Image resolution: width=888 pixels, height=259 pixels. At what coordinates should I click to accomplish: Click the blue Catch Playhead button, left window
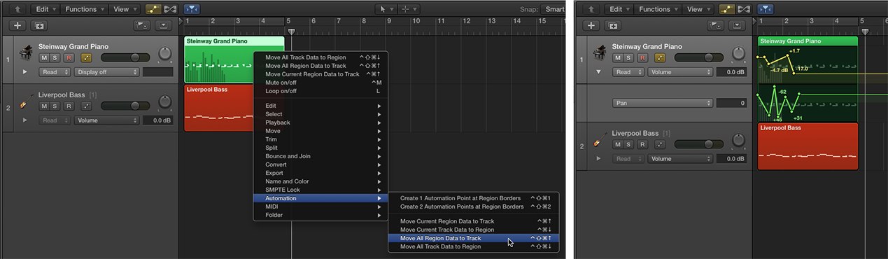(x=191, y=9)
